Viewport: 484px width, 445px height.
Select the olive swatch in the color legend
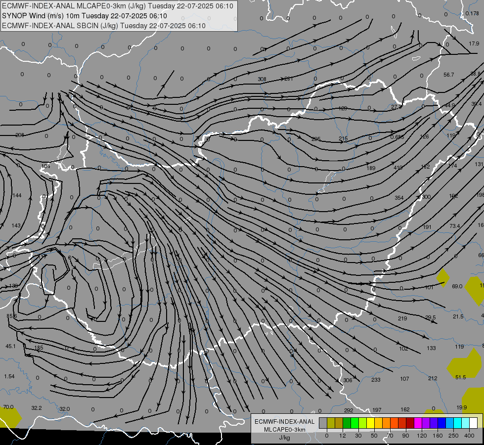coord(331,423)
